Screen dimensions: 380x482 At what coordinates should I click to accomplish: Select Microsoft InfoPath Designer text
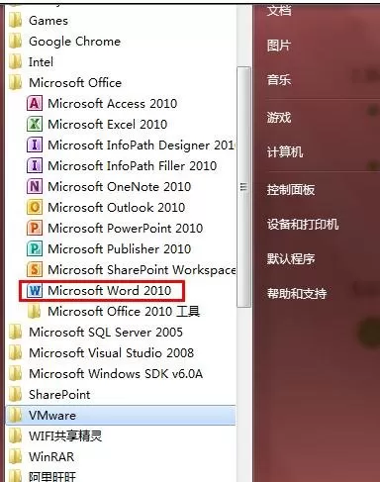pyautogui.click(x=142, y=145)
